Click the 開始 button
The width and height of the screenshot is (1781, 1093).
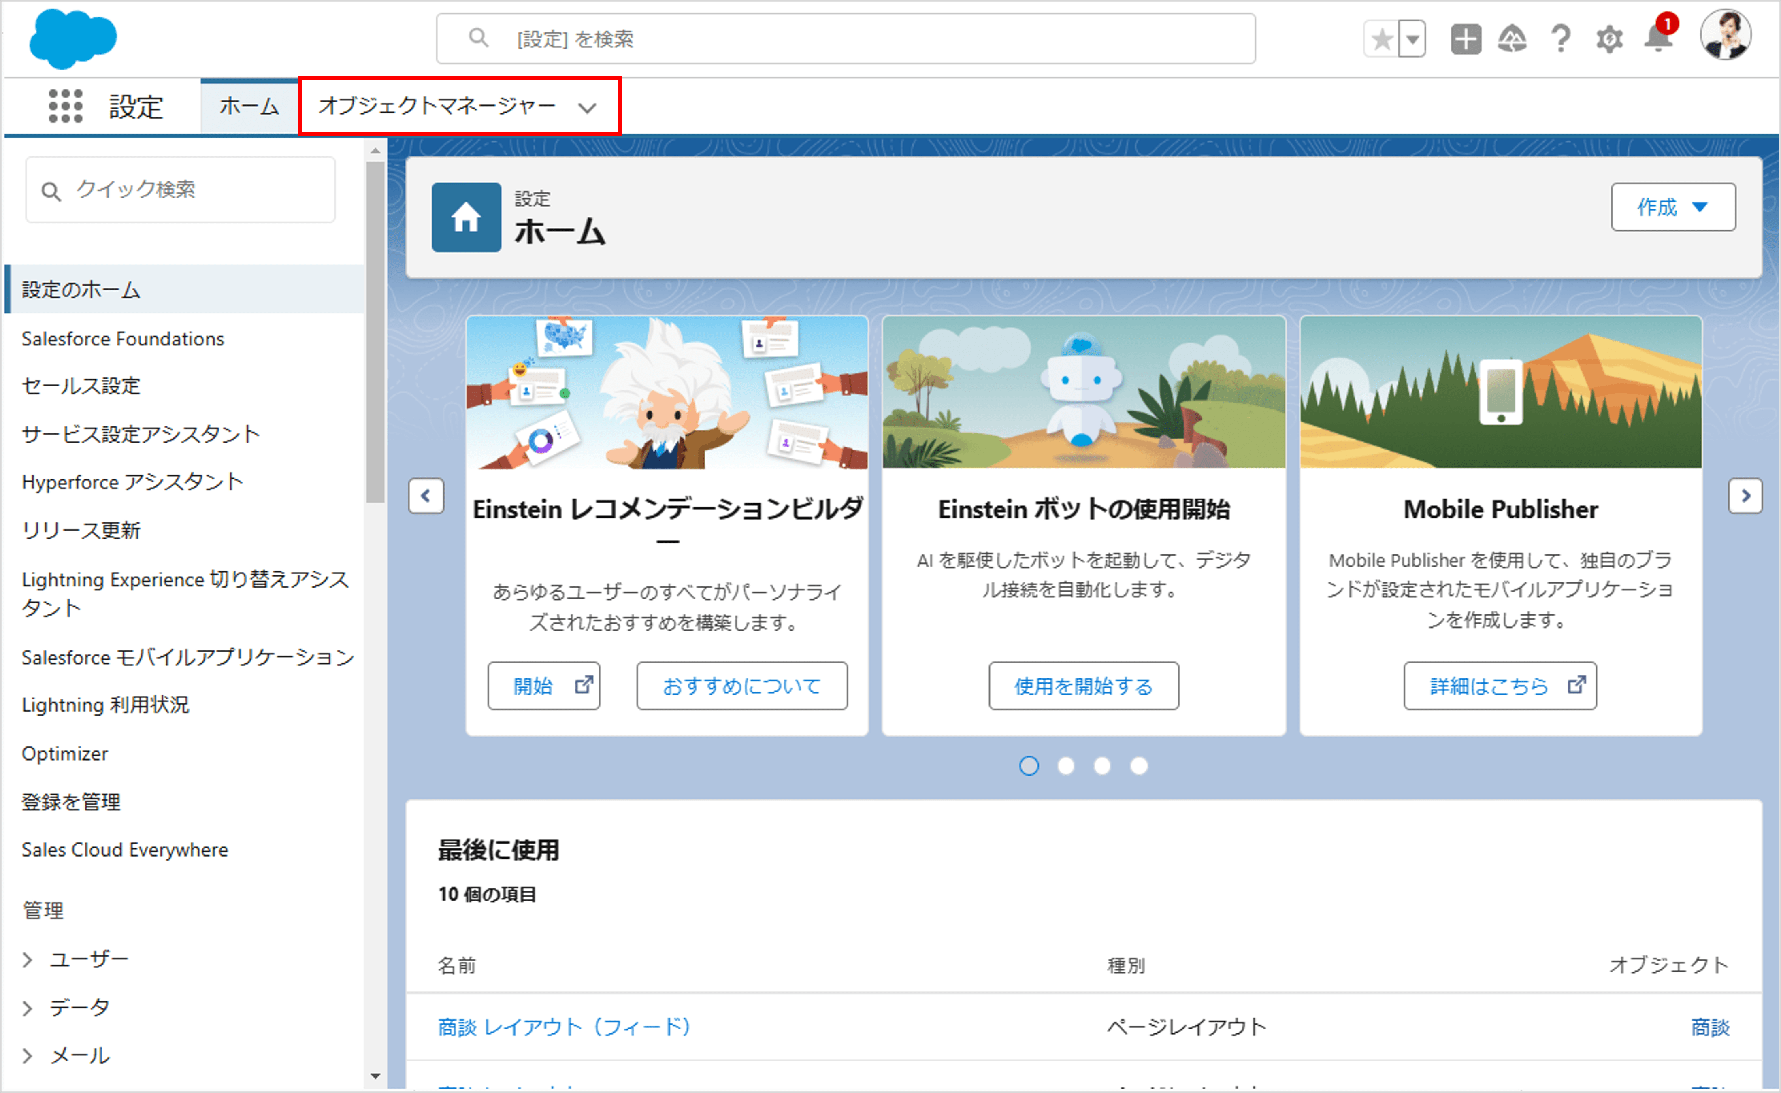pos(543,686)
